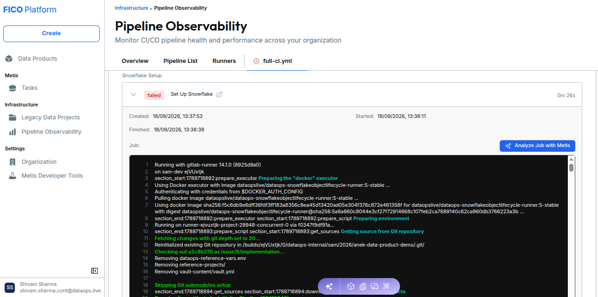Screen dimensions: 598x297
Task: Select the full-ci.yml tab
Action: tap(277, 61)
